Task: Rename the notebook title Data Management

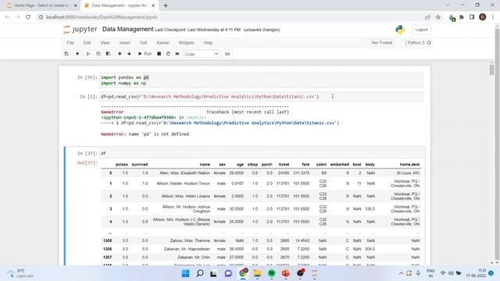Action: (x=127, y=30)
